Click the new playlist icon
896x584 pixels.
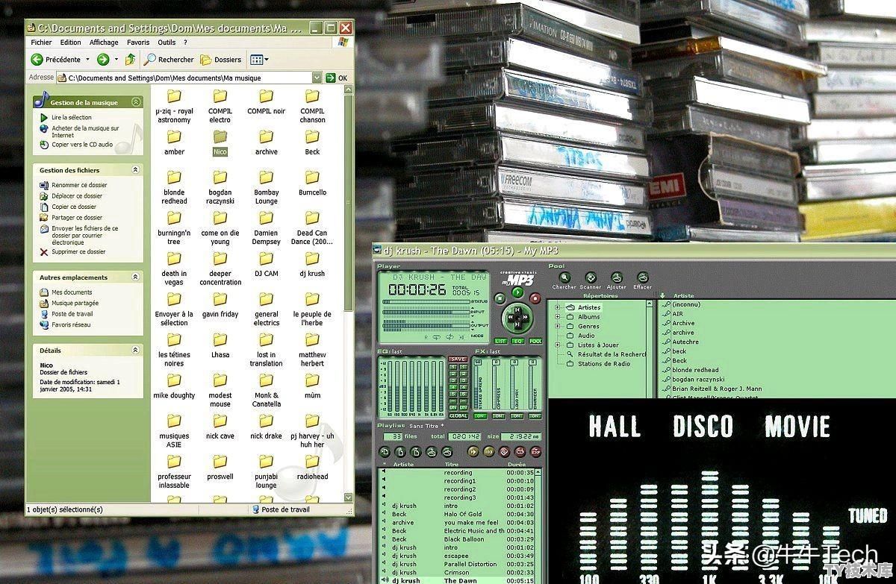pos(385,451)
